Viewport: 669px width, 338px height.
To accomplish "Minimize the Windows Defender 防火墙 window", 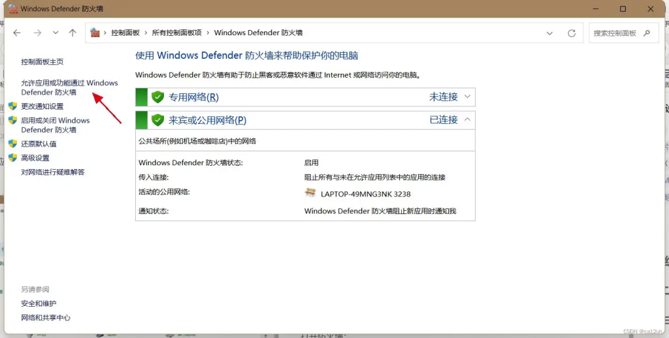I will tap(595, 8).
